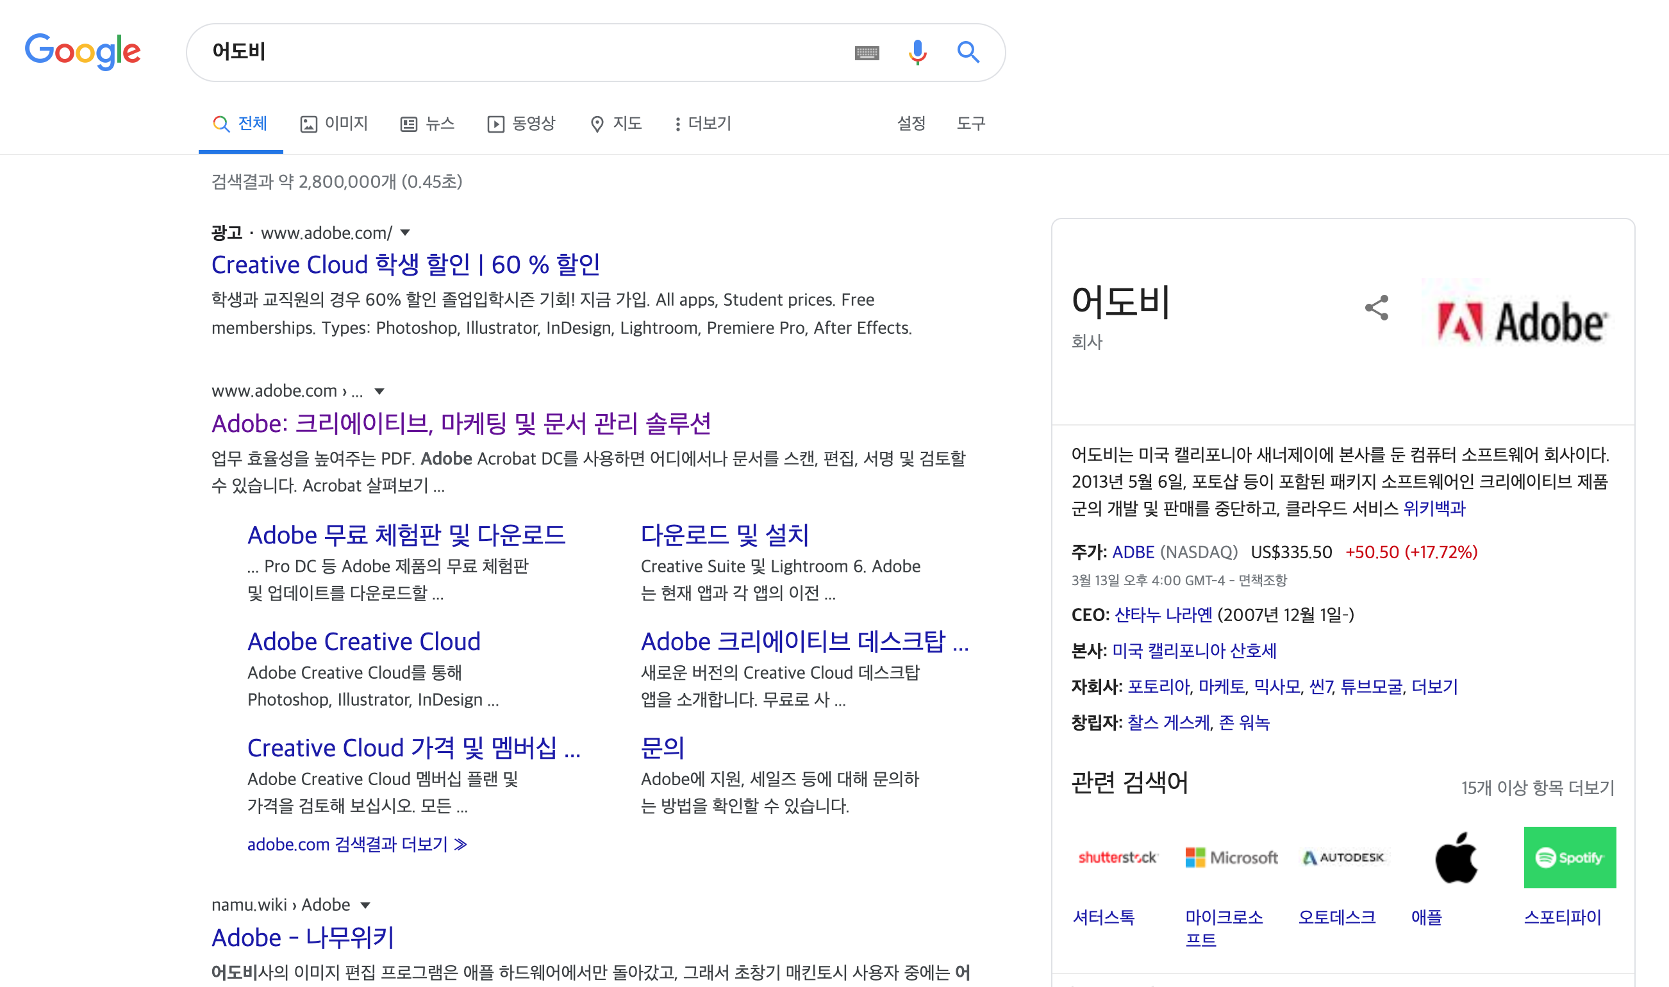Image resolution: width=1669 pixels, height=987 pixels.
Task: Click the Microsoft logo related search
Action: point(1231,857)
